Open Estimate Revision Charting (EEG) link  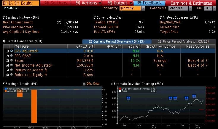137,84
